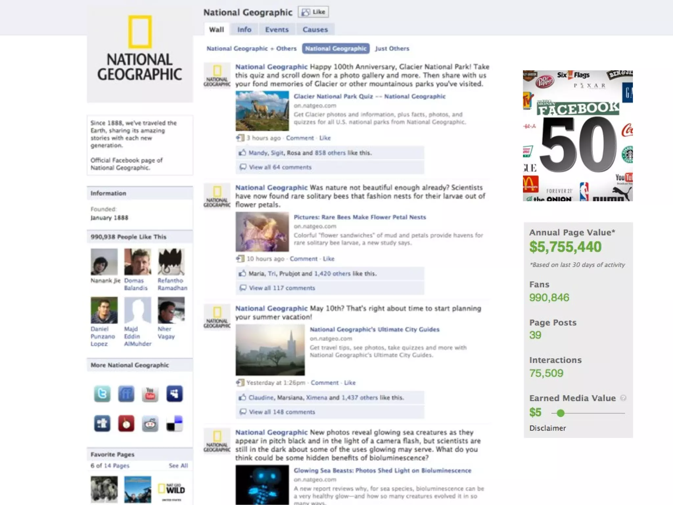Select 'National Geographic + Others' filter
Image resolution: width=673 pixels, height=505 pixels.
click(251, 49)
